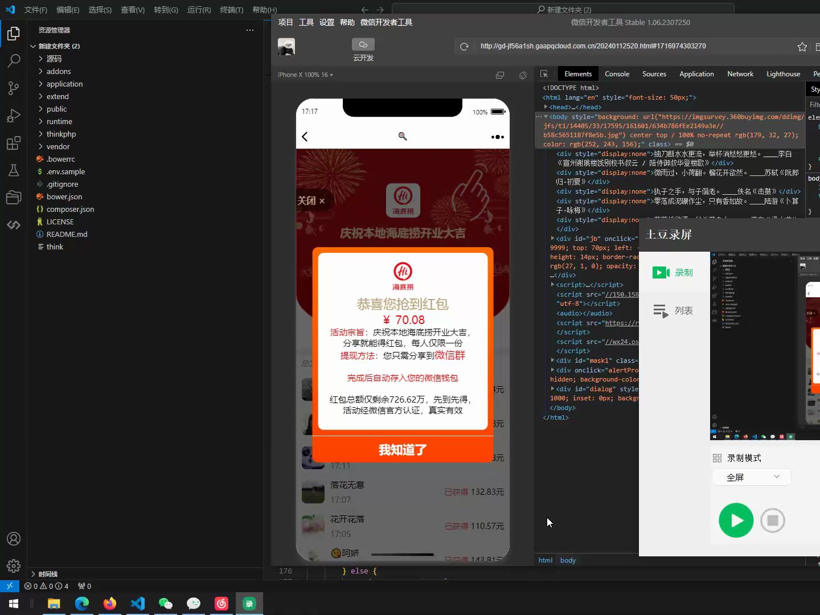Image resolution: width=820 pixels, height=615 pixels.
Task: Open Firefox from the taskbar
Action: (110, 604)
